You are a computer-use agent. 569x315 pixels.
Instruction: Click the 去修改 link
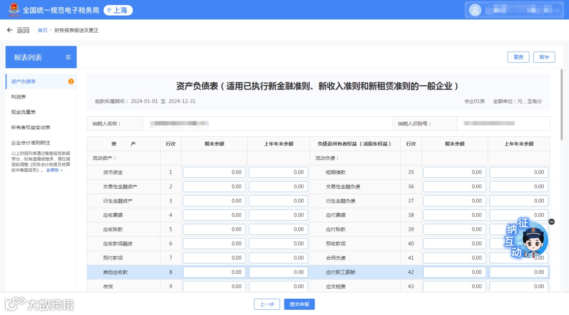pos(54,170)
